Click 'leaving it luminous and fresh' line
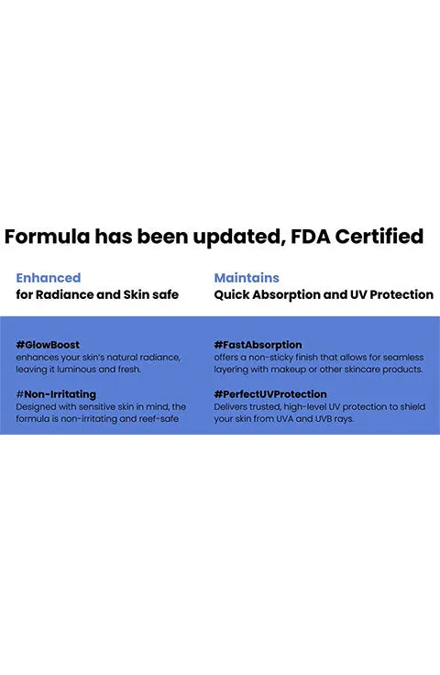 78,370
